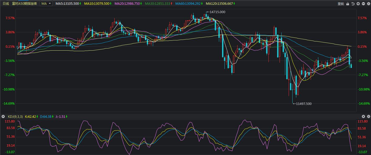Open KDJ panel settings gear

pyautogui.click(x=369, y=116)
